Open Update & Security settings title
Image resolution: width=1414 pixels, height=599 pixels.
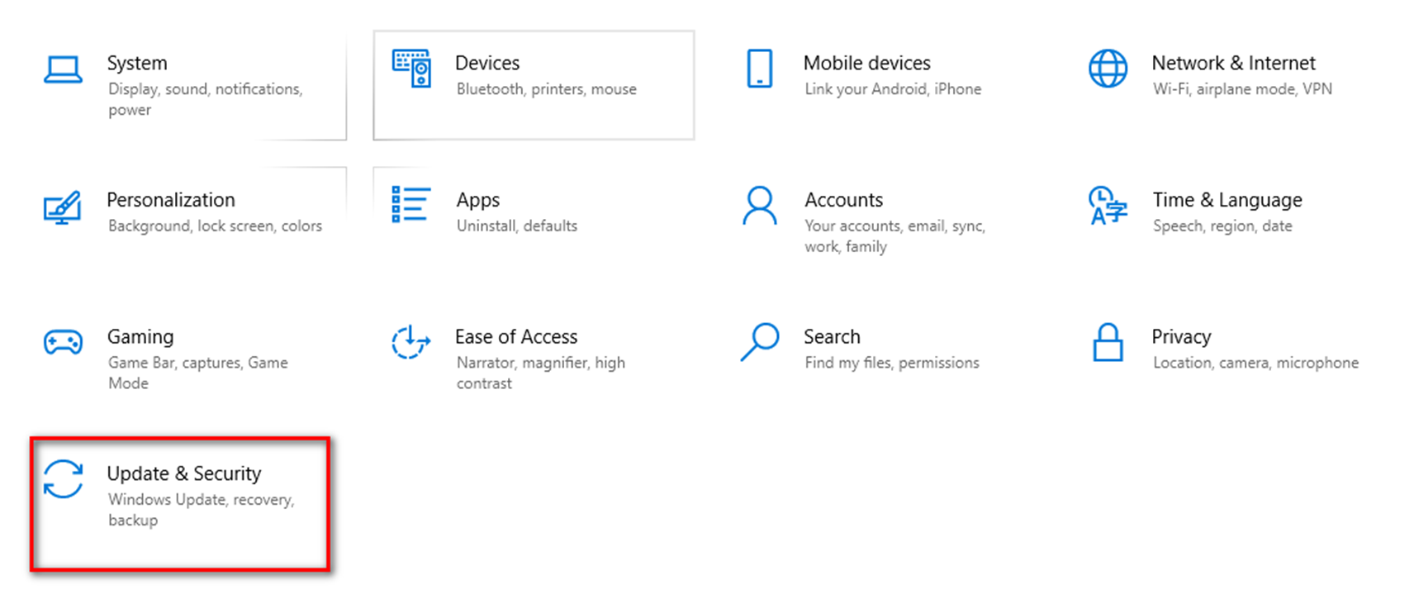(x=184, y=473)
